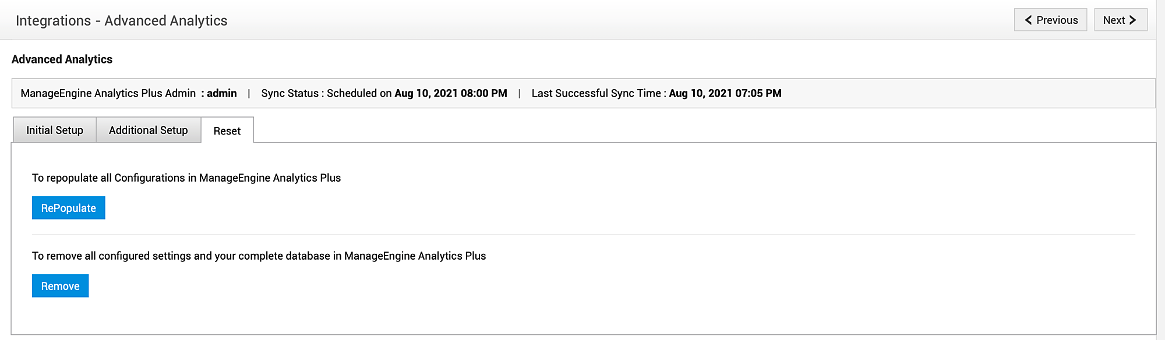Image resolution: width=1165 pixels, height=340 pixels.
Task: Click the last sync timestamp 07:05 PM
Action: click(x=758, y=93)
